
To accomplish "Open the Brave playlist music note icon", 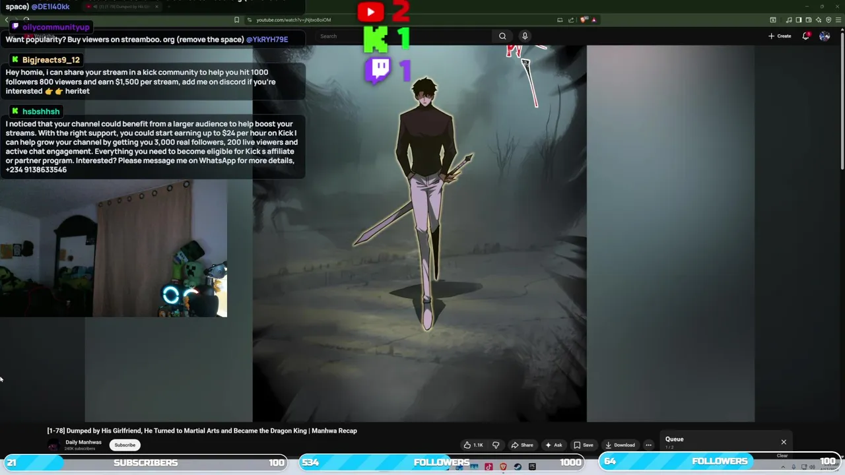I will [x=789, y=20].
